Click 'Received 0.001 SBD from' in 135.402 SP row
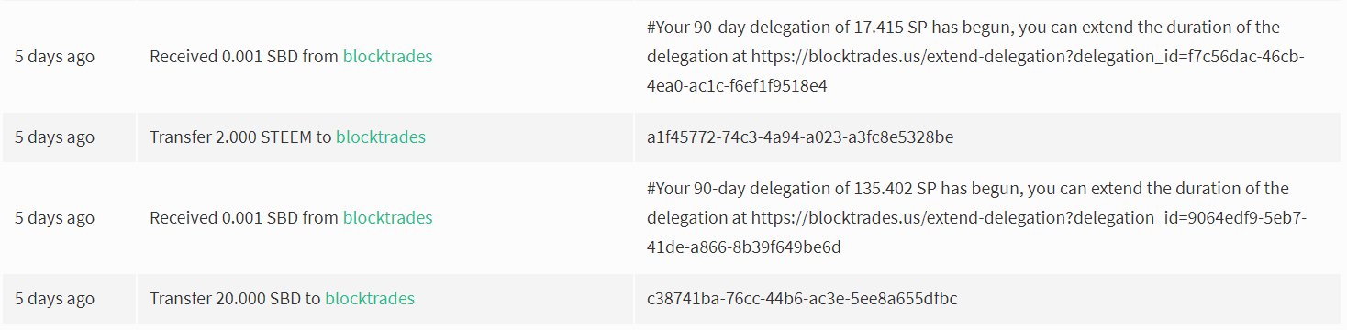 tap(244, 218)
